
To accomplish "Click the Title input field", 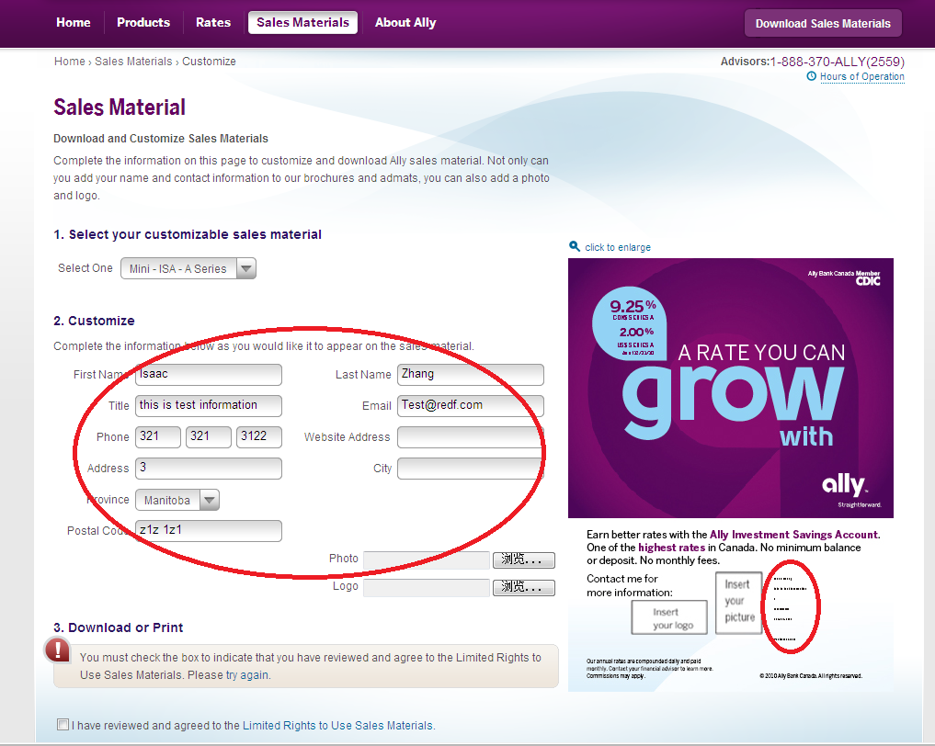I will click(x=209, y=406).
